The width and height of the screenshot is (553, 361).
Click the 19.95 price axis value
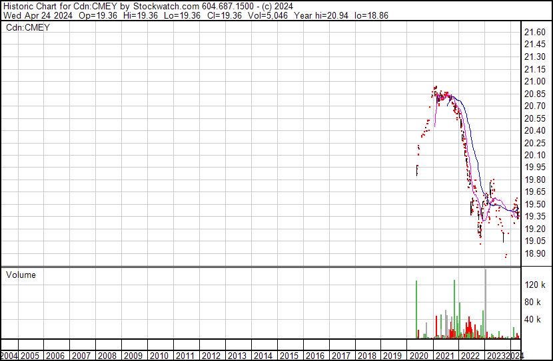tap(535, 167)
